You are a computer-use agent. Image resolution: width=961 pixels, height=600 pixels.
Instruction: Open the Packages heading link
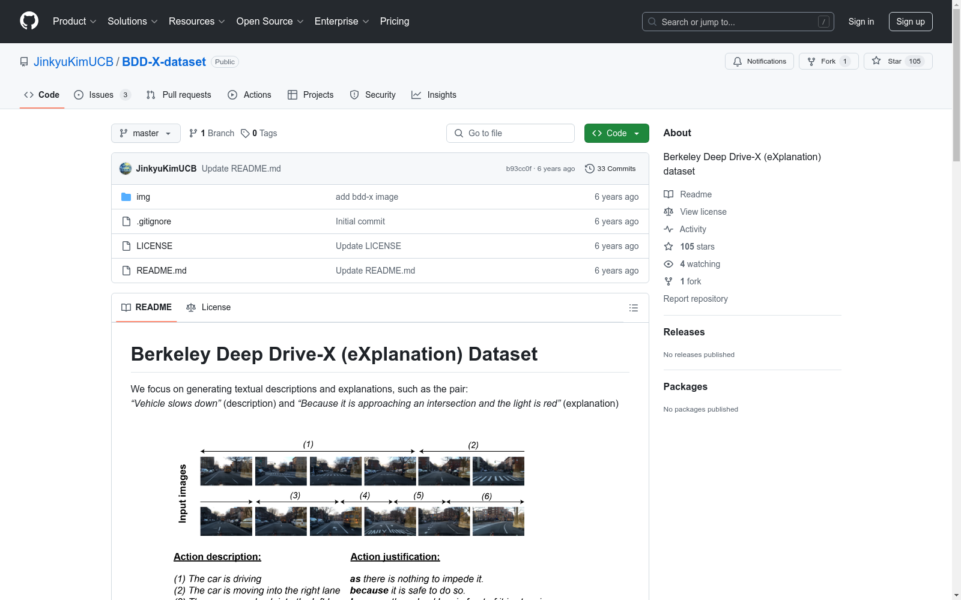tap(685, 386)
